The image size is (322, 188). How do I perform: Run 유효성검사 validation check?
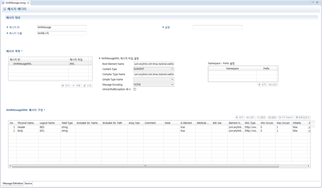[x=303, y=117]
